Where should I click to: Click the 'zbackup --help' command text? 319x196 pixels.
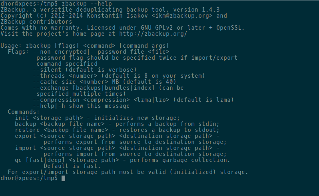coord(87,4)
